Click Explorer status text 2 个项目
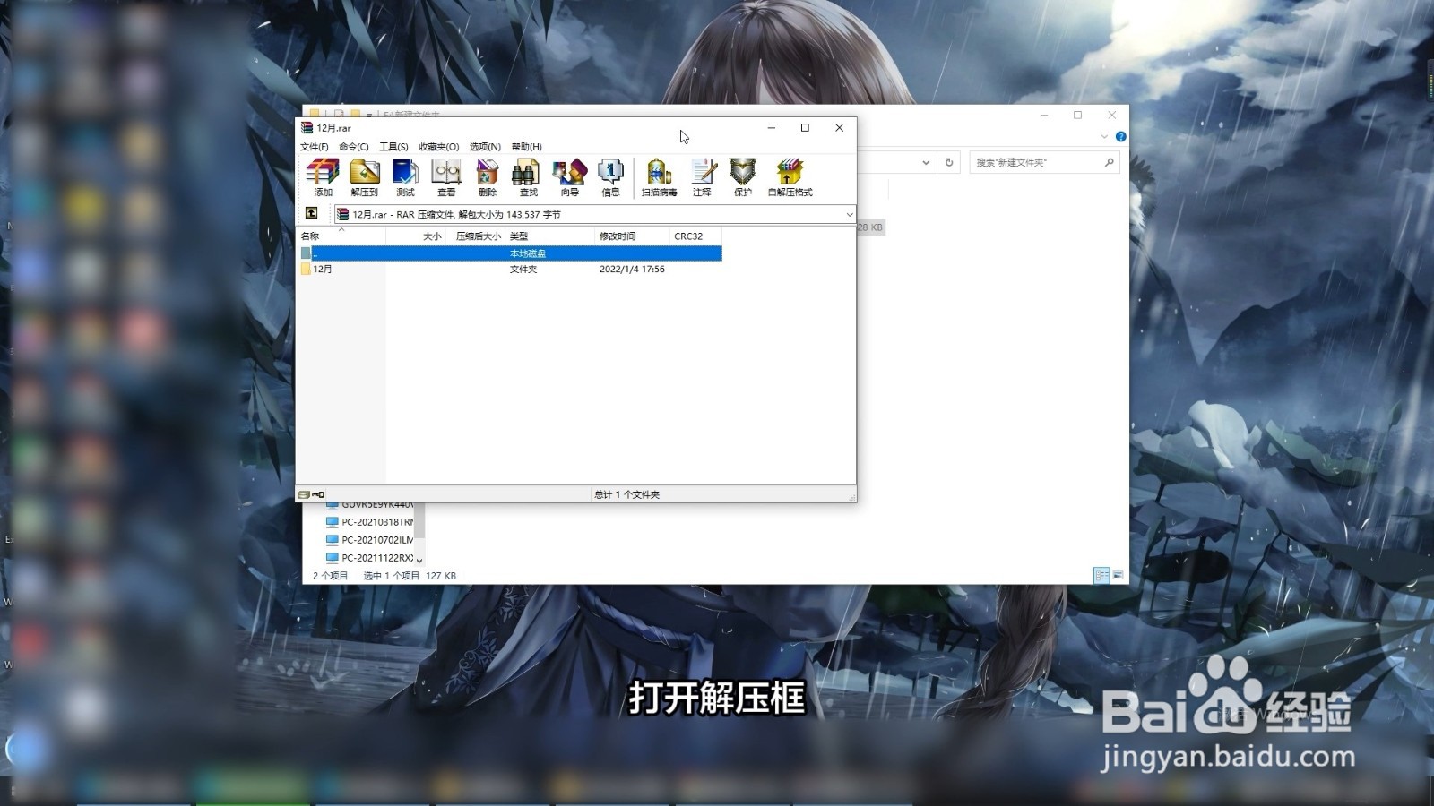1434x806 pixels. pyautogui.click(x=330, y=576)
